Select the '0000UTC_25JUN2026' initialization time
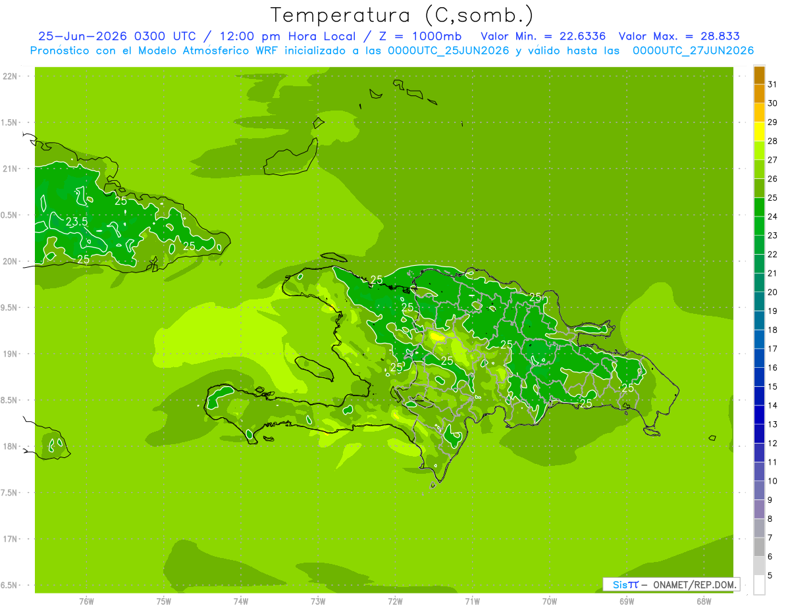 448,51
